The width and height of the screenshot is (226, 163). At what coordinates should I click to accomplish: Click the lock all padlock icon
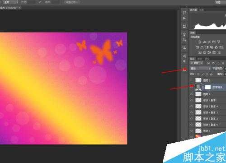[212, 74]
